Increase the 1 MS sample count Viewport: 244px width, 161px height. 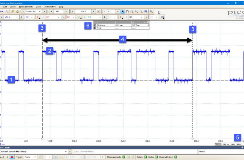coord(66,12)
